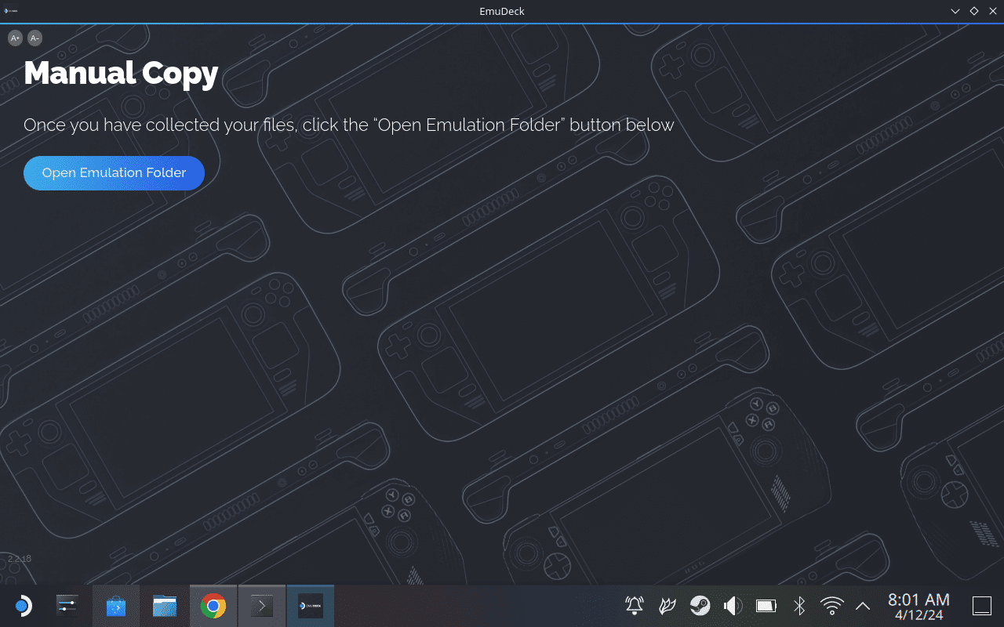Click the leaf icon in system tray
The height and width of the screenshot is (627, 1004).
667,606
